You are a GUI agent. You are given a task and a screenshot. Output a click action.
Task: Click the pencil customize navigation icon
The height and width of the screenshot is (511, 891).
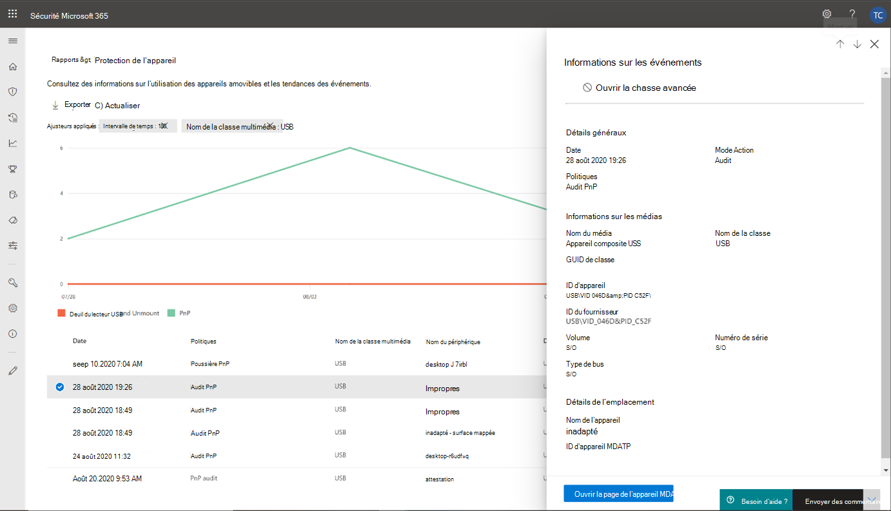tap(12, 371)
